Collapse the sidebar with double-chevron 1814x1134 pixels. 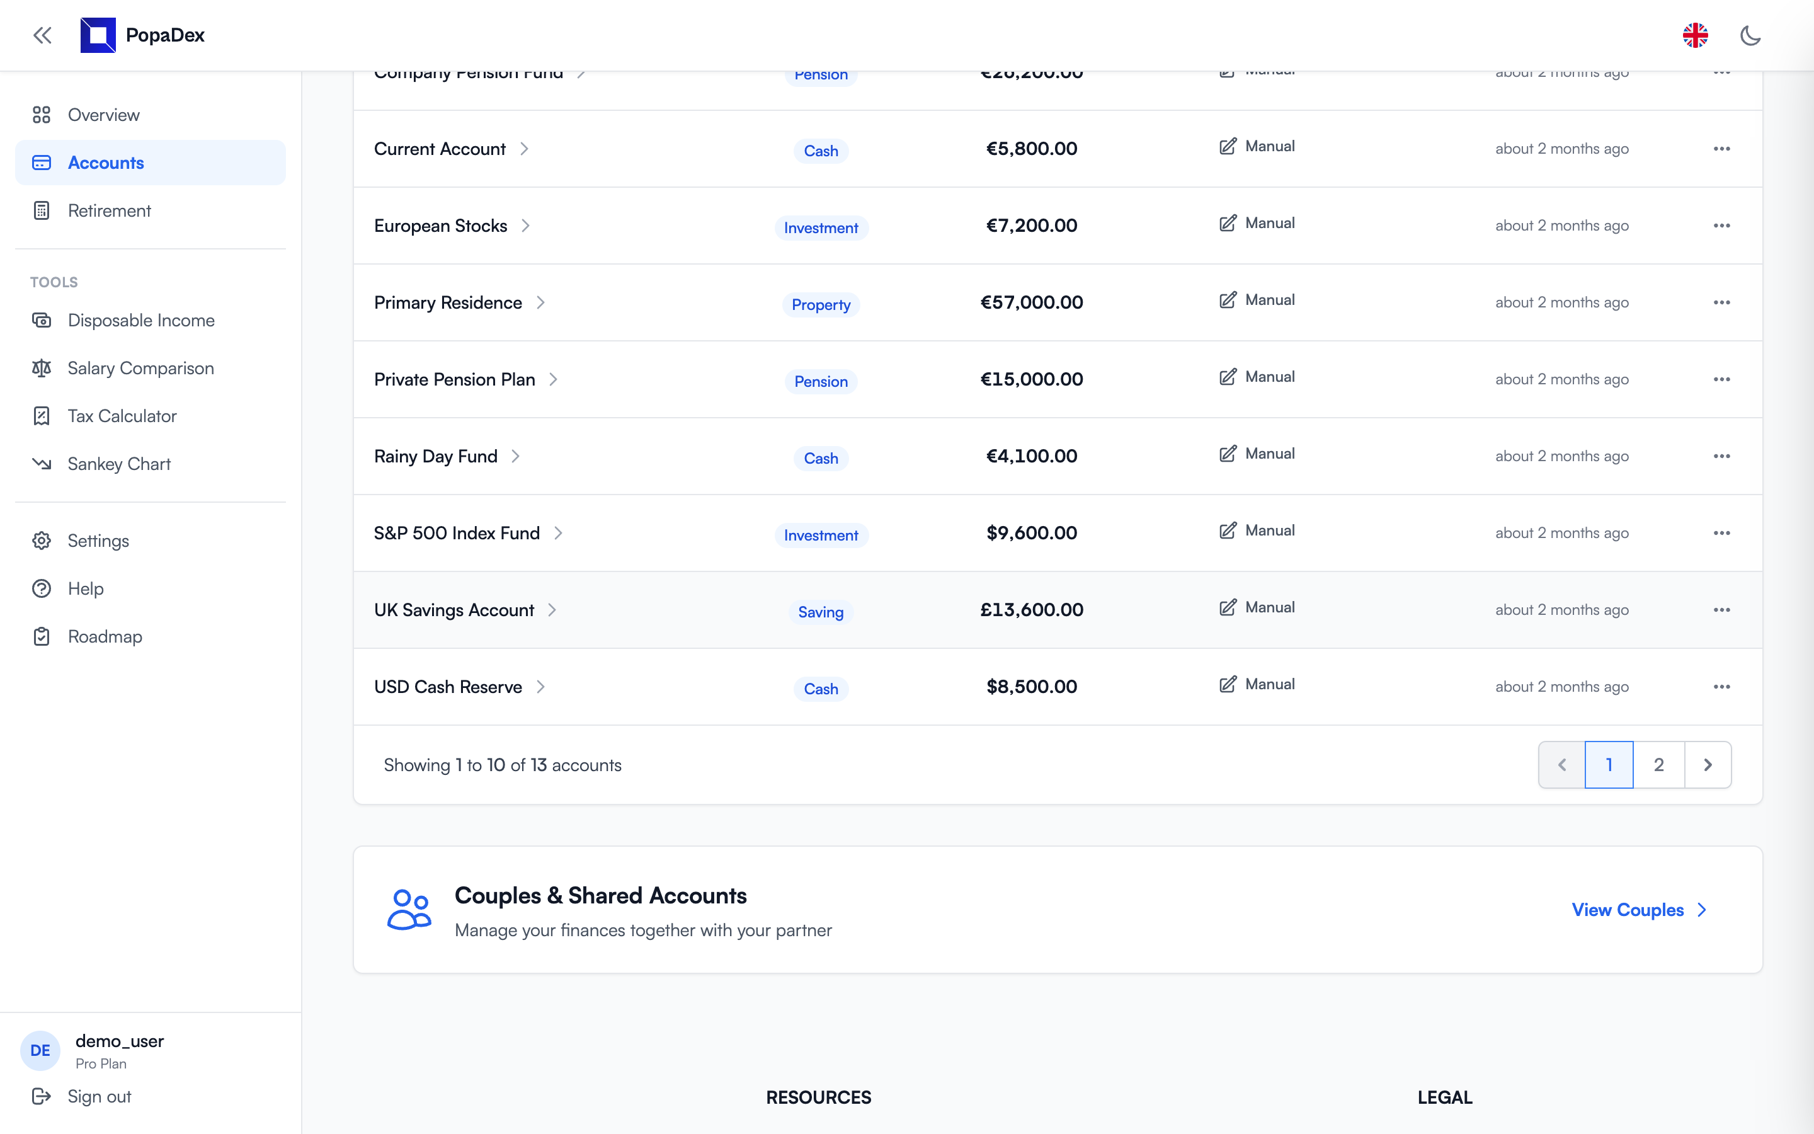point(42,35)
